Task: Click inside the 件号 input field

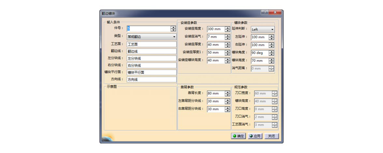Action: tap(148, 29)
